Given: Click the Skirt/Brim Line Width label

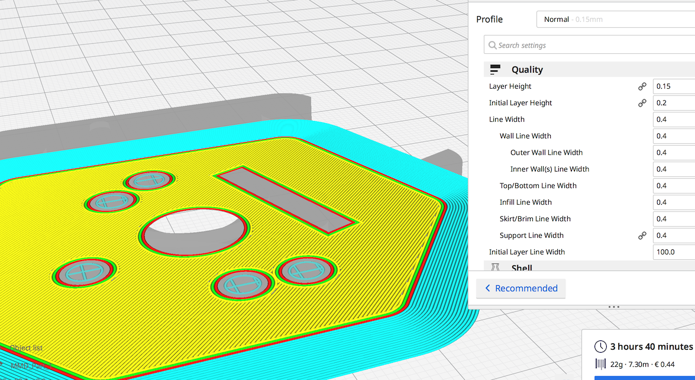Looking at the screenshot, I should point(535,218).
